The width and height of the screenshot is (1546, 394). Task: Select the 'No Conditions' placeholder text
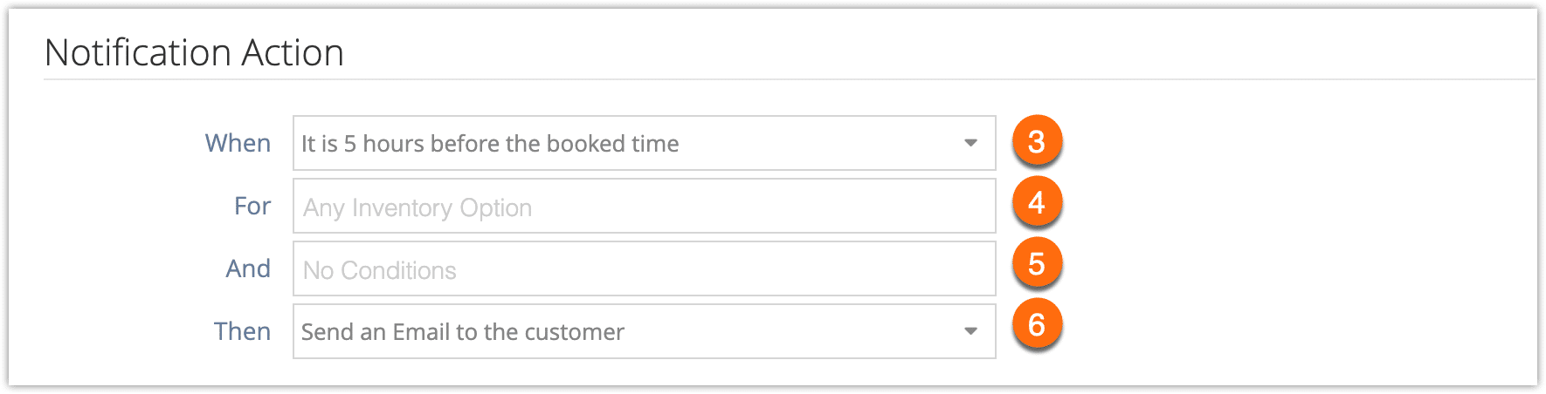(380, 270)
